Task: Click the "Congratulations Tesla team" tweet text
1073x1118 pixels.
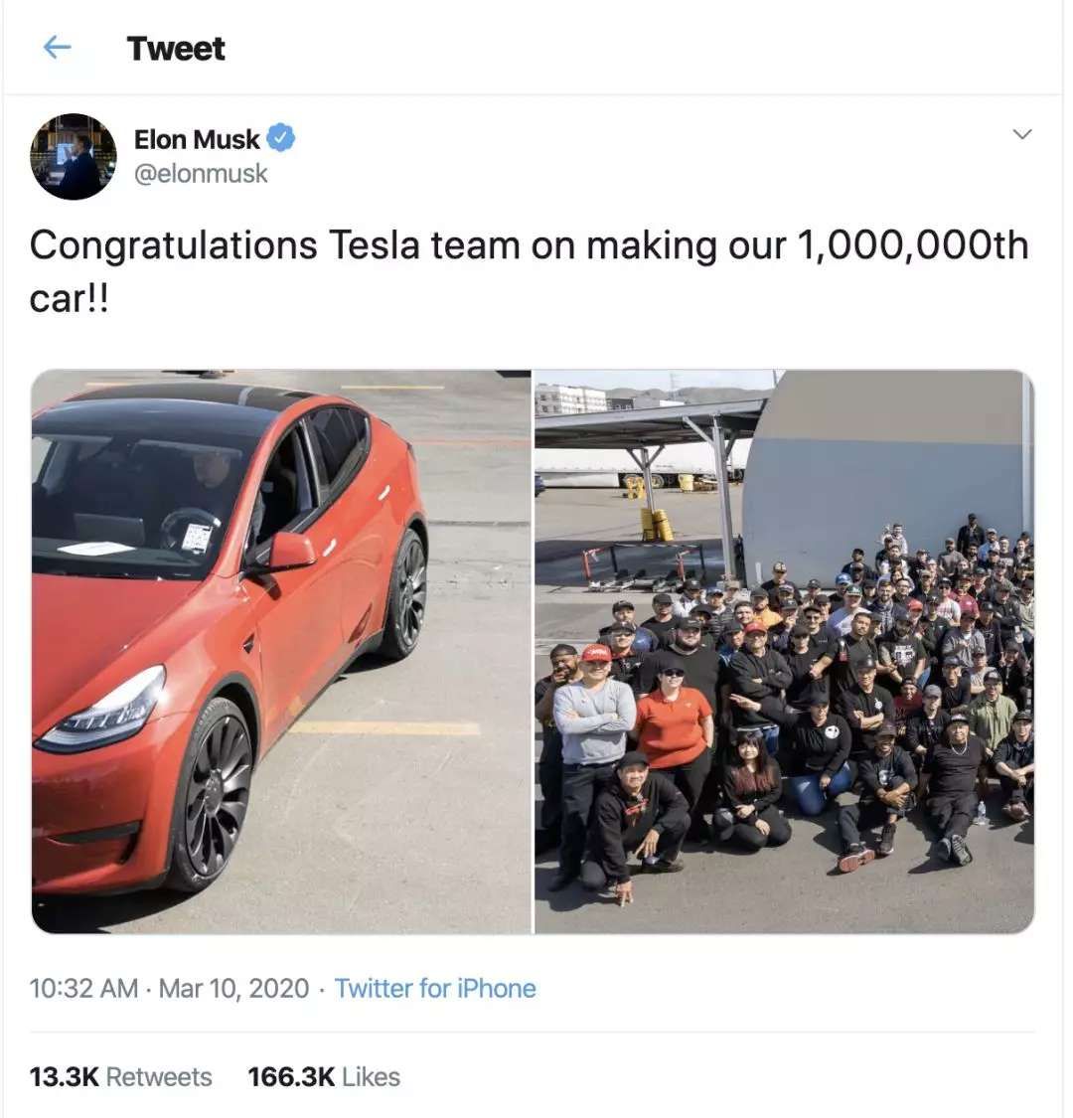Action: click(273, 245)
